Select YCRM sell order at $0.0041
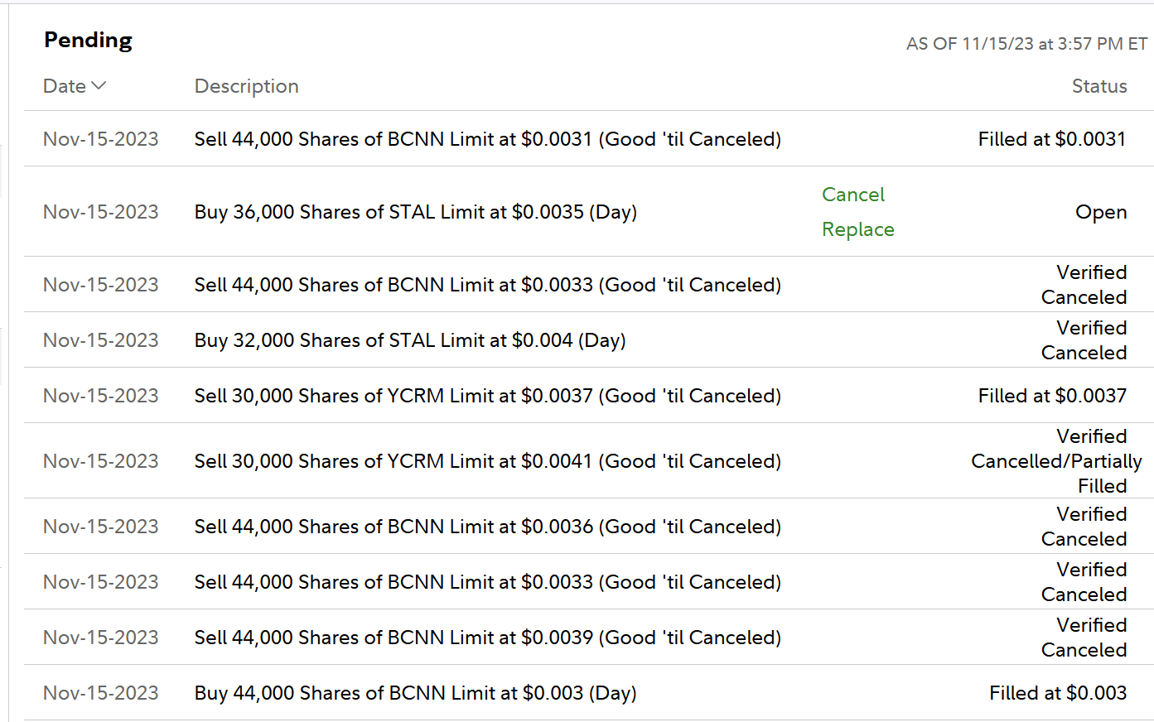 (487, 461)
